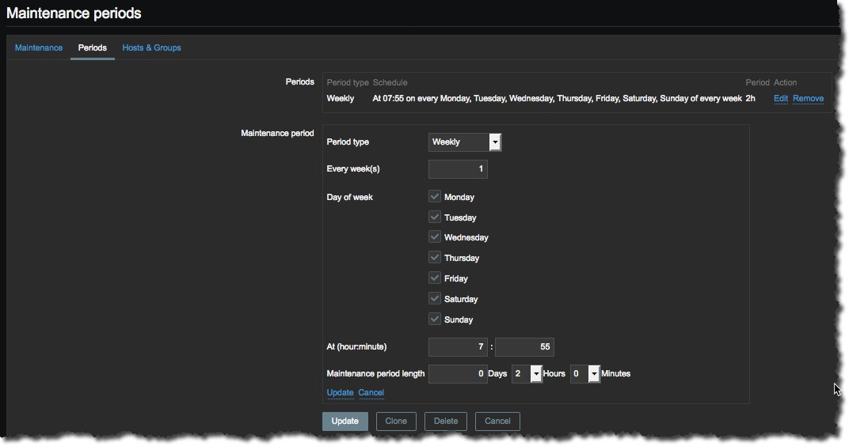Select the Periods tab
The height and width of the screenshot is (446, 849).
pyautogui.click(x=92, y=47)
